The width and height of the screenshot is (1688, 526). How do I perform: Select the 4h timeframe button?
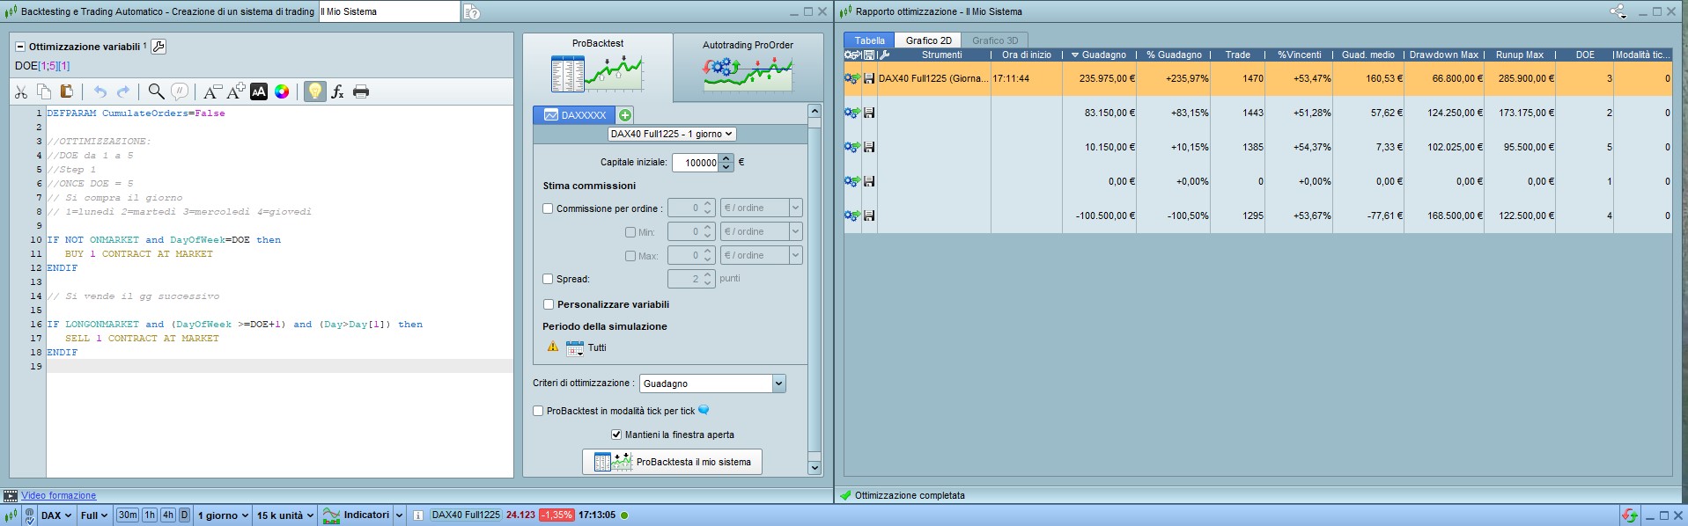coord(168,515)
